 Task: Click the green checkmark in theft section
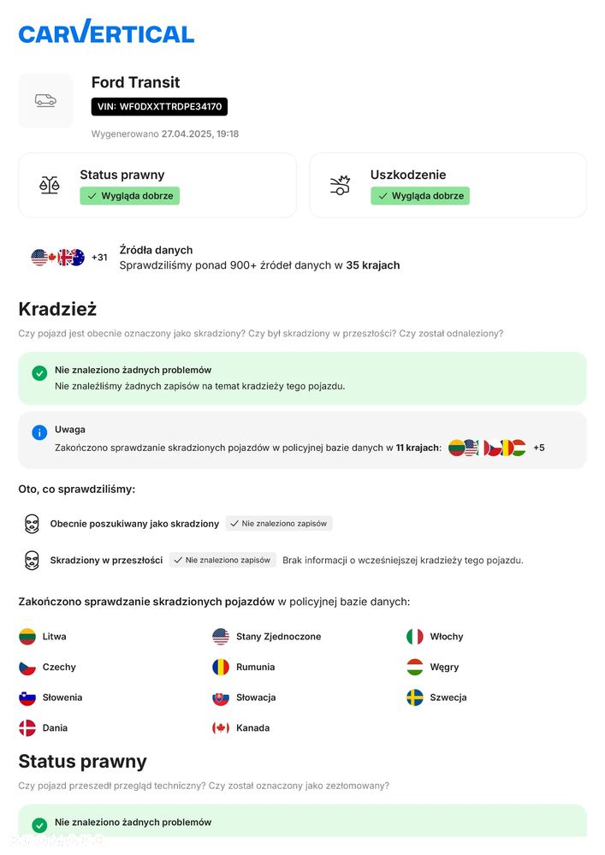[39, 373]
